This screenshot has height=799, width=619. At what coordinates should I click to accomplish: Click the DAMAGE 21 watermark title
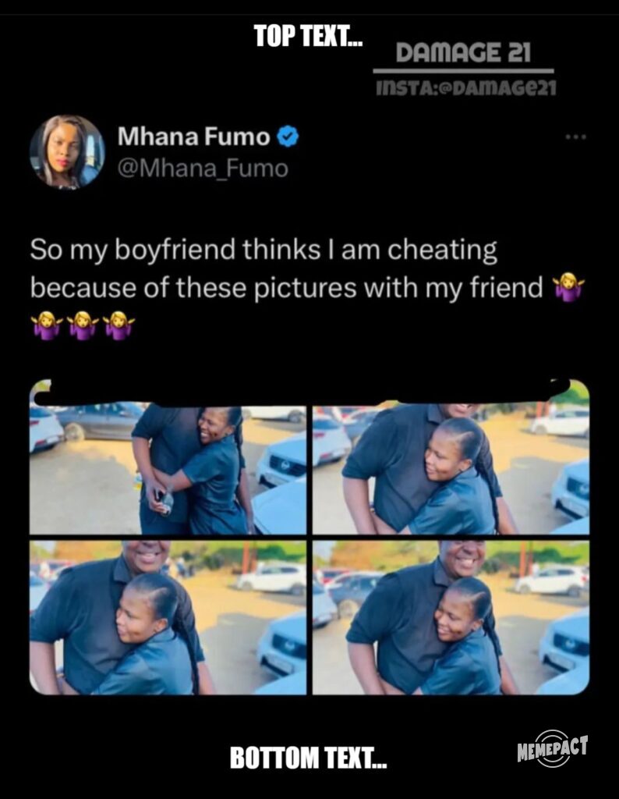[463, 53]
